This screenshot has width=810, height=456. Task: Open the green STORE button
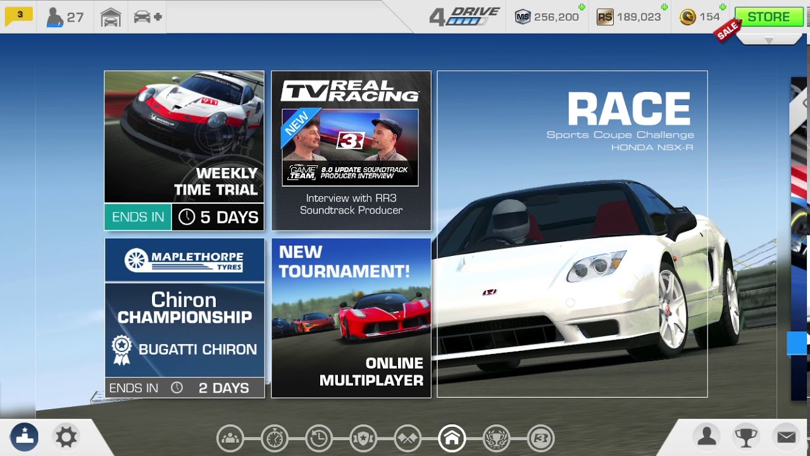click(x=769, y=17)
